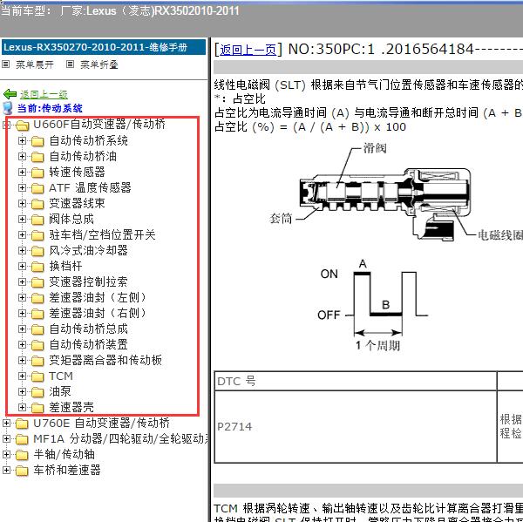This screenshot has height=522, width=523.
Task: Click the Lexus-RX350270-2010-2011-维修手册 header
Action: click(104, 47)
